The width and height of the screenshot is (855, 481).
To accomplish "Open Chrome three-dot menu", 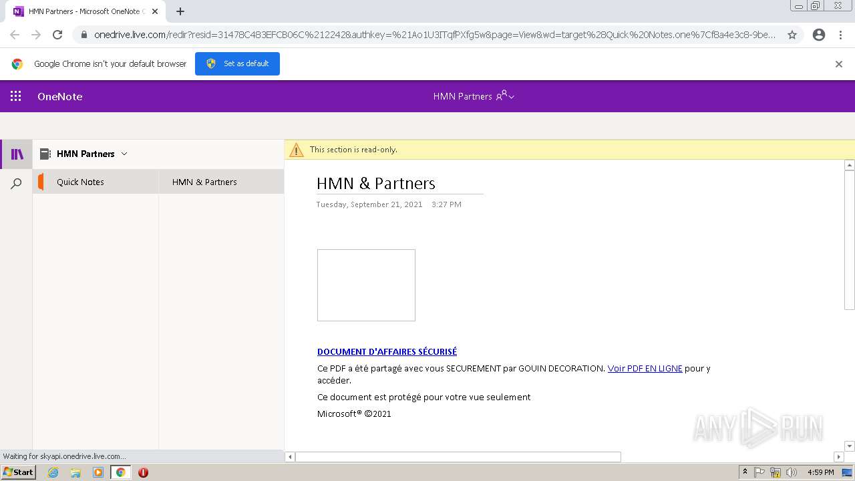I will [x=840, y=35].
